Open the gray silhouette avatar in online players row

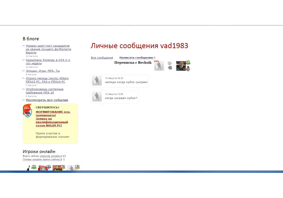point(72,168)
